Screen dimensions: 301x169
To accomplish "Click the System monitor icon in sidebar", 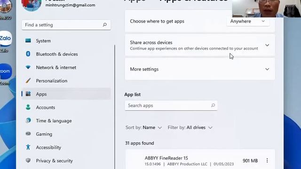I will [28, 40].
